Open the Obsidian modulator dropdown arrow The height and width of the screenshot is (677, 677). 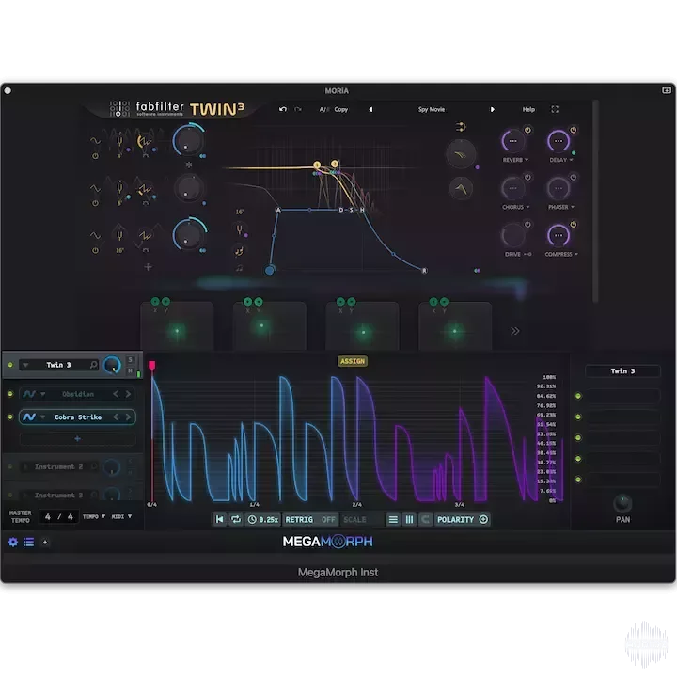coord(42,394)
